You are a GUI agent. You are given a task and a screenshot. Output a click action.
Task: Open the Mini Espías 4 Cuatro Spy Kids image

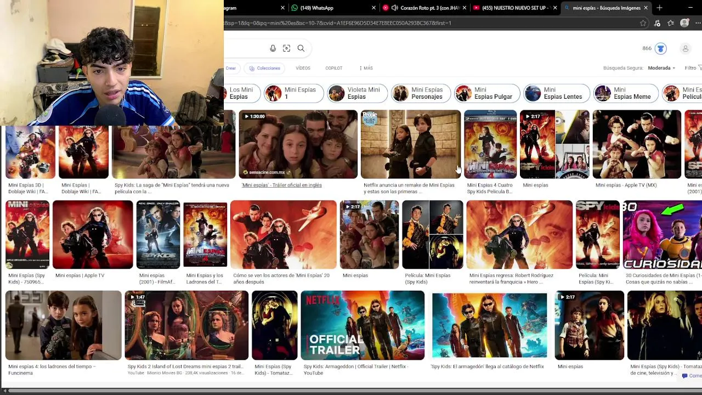pyautogui.click(x=490, y=144)
